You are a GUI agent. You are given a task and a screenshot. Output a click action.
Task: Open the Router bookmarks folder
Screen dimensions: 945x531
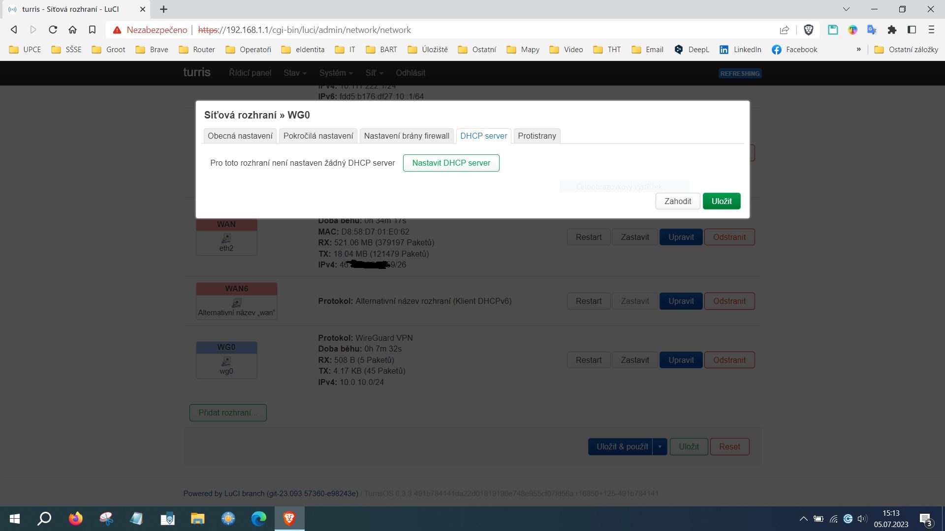[x=197, y=50]
